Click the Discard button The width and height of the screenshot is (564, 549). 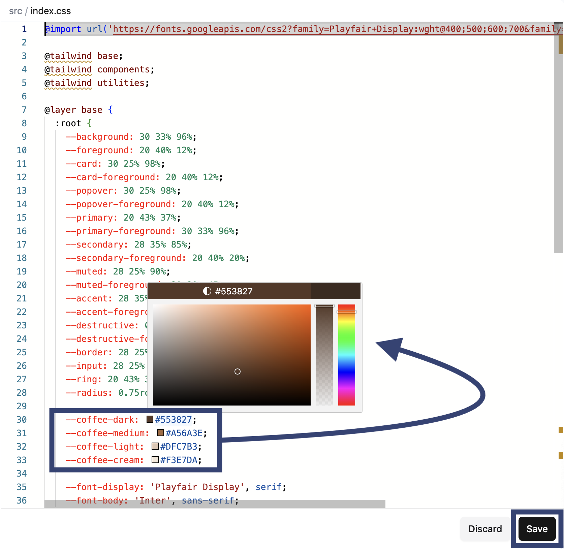coord(485,529)
